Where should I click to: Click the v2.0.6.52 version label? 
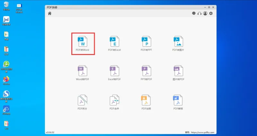click(50, 132)
